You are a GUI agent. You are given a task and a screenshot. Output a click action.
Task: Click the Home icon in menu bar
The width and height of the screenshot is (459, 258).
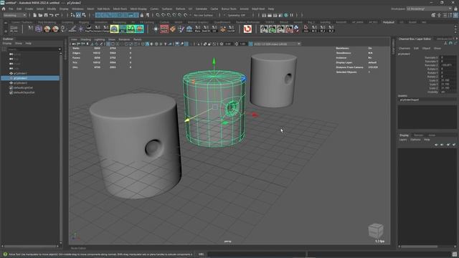pos(4,9)
